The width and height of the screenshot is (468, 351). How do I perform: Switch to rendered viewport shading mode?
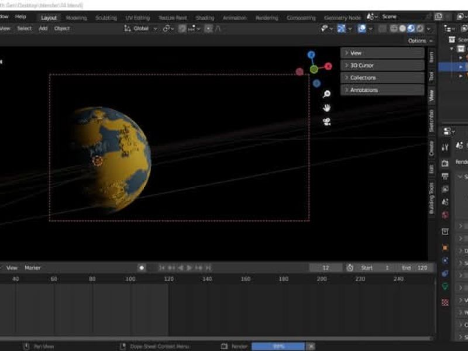(x=419, y=28)
